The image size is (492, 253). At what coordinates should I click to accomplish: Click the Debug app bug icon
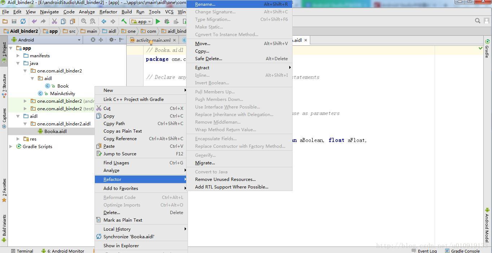tap(167, 22)
